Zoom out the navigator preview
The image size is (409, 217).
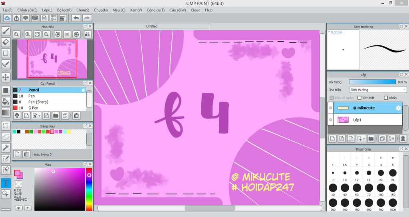point(46,34)
